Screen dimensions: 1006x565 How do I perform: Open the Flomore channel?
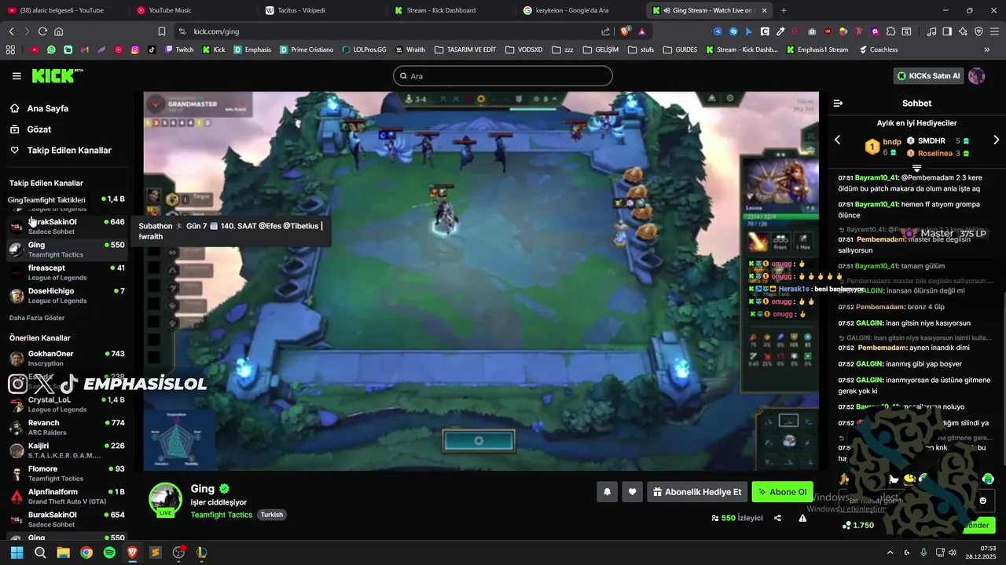pos(66,473)
